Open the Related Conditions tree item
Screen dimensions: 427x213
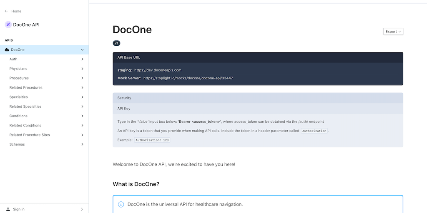pos(44,126)
